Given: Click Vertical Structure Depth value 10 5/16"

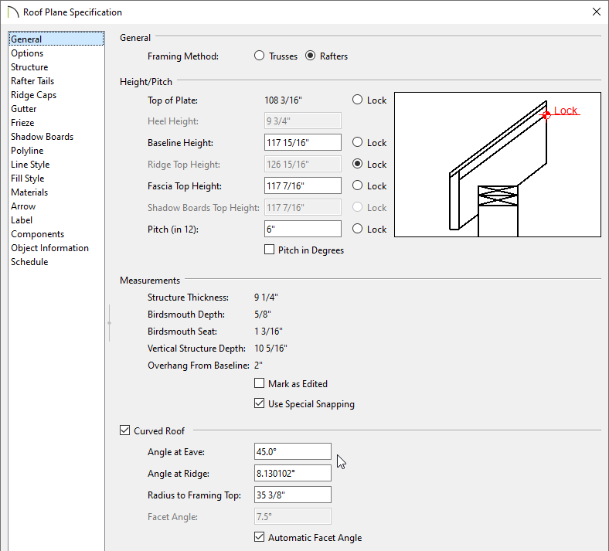Looking at the screenshot, I should [x=270, y=349].
